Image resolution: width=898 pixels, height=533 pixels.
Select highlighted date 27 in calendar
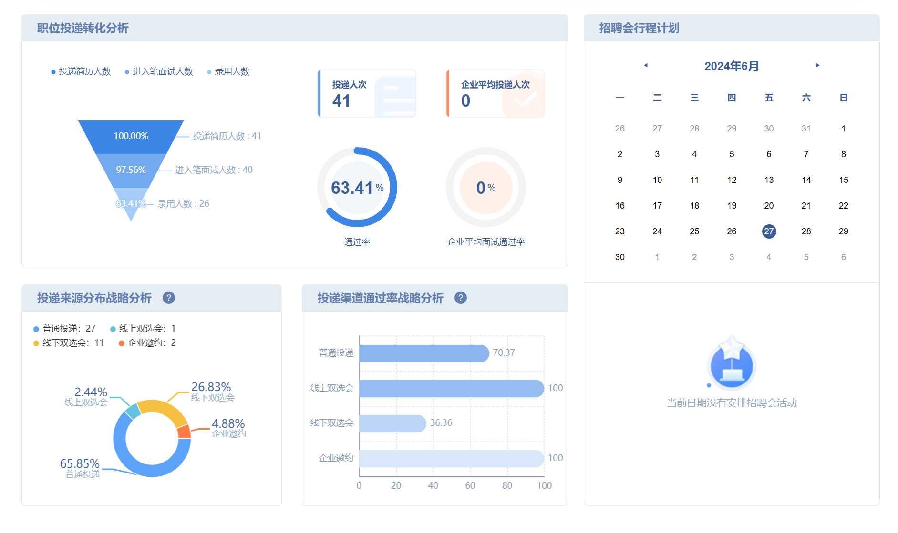(x=769, y=231)
